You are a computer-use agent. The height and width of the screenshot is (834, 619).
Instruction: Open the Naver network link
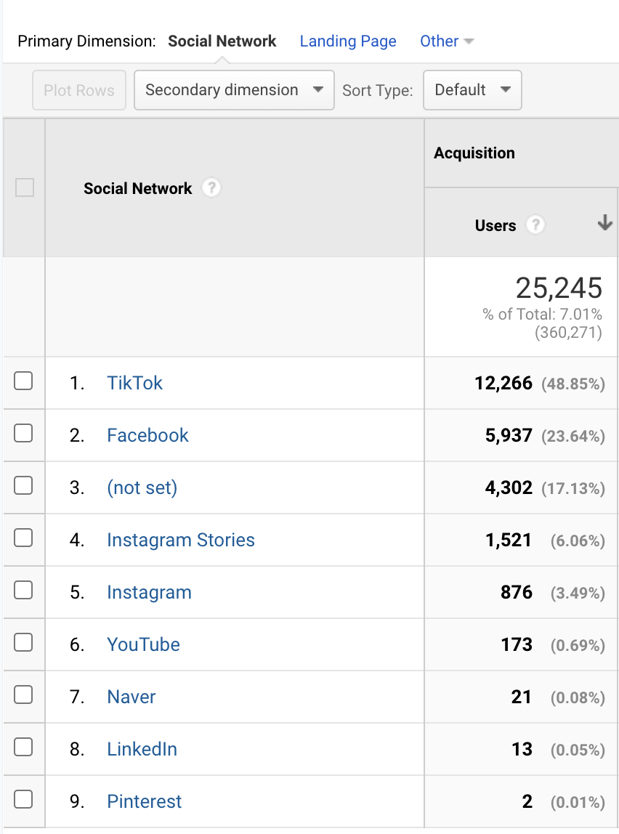pos(131,697)
